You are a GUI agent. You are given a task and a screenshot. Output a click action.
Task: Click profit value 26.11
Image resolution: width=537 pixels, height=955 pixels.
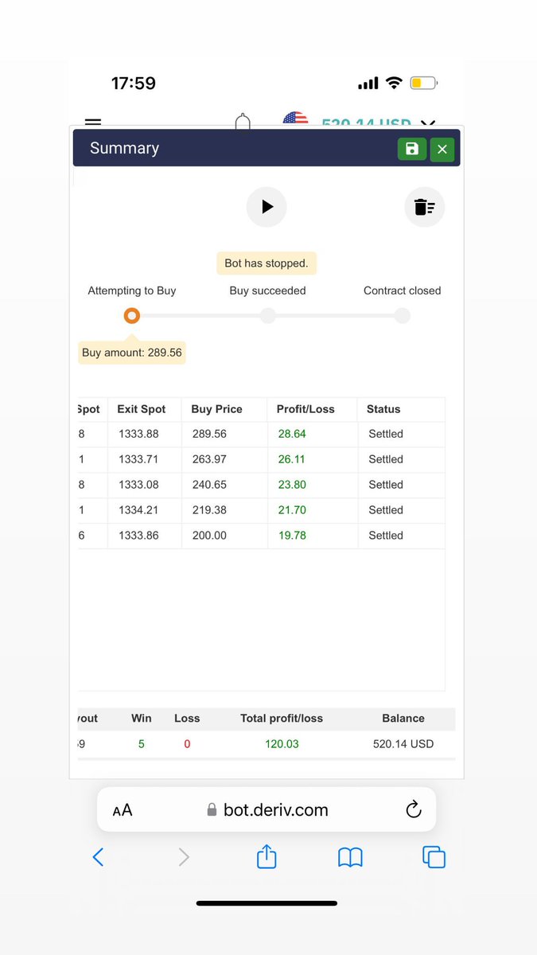[292, 459]
